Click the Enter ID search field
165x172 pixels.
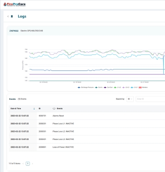pyautogui.click(x=150, y=99)
